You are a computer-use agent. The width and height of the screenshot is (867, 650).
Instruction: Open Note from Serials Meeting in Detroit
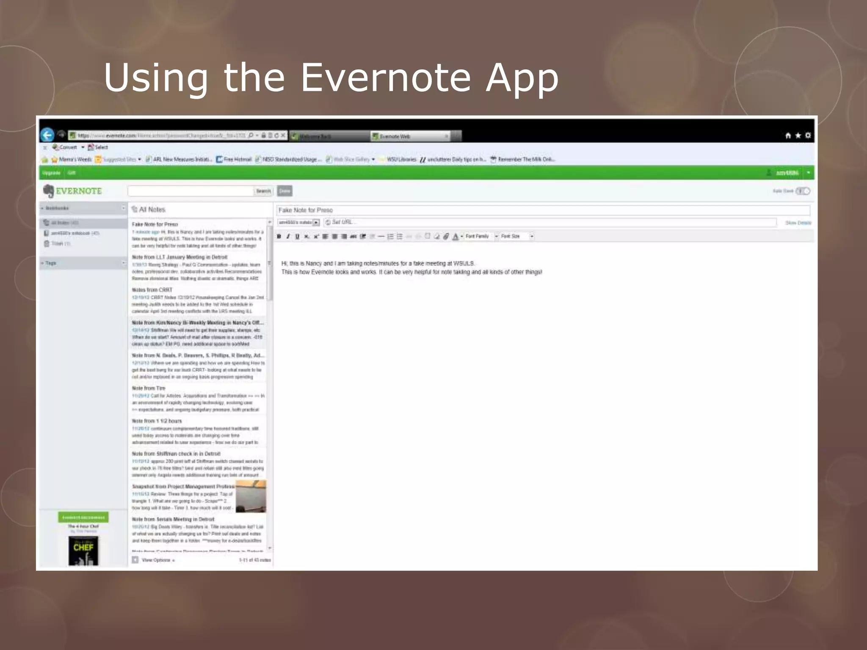click(197, 530)
